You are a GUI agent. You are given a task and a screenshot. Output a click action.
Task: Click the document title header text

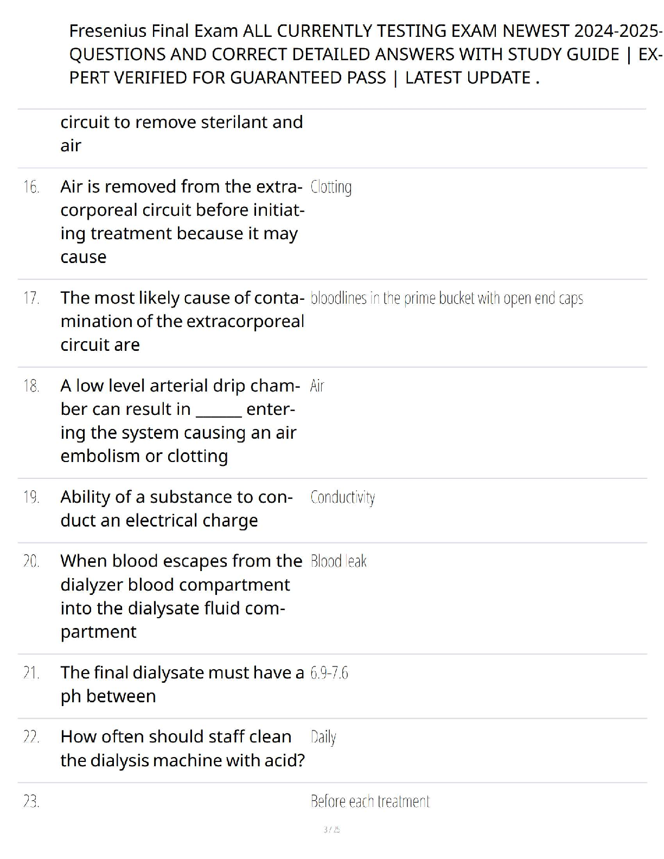click(365, 54)
